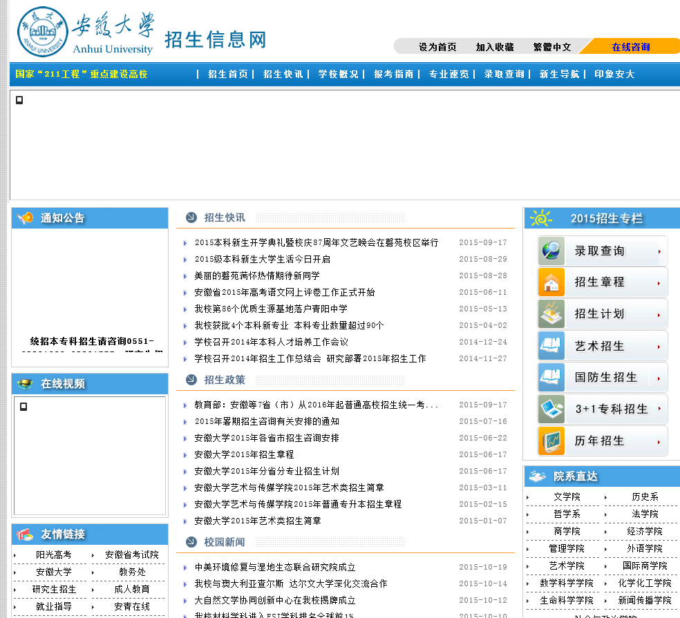Click the broken plugin icon in video box

coord(23,407)
